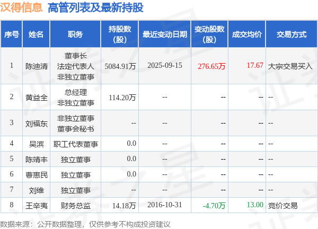Click the holding value 114.20万
This screenshot has height=229, width=318.
(x=122, y=98)
